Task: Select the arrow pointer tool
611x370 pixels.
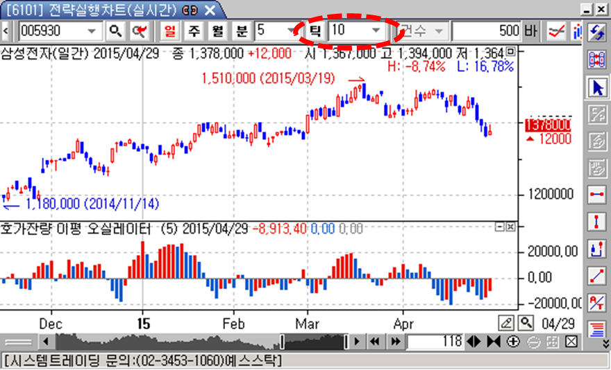Action: point(597,88)
